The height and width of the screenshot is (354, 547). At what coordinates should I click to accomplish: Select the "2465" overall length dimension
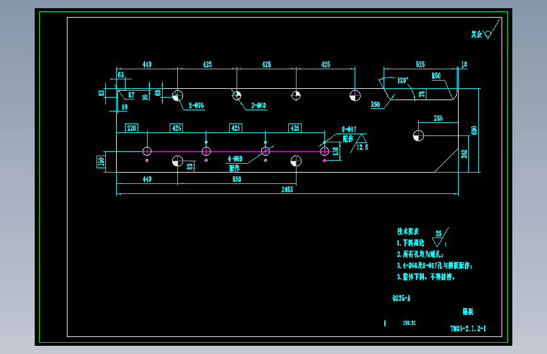pos(287,190)
